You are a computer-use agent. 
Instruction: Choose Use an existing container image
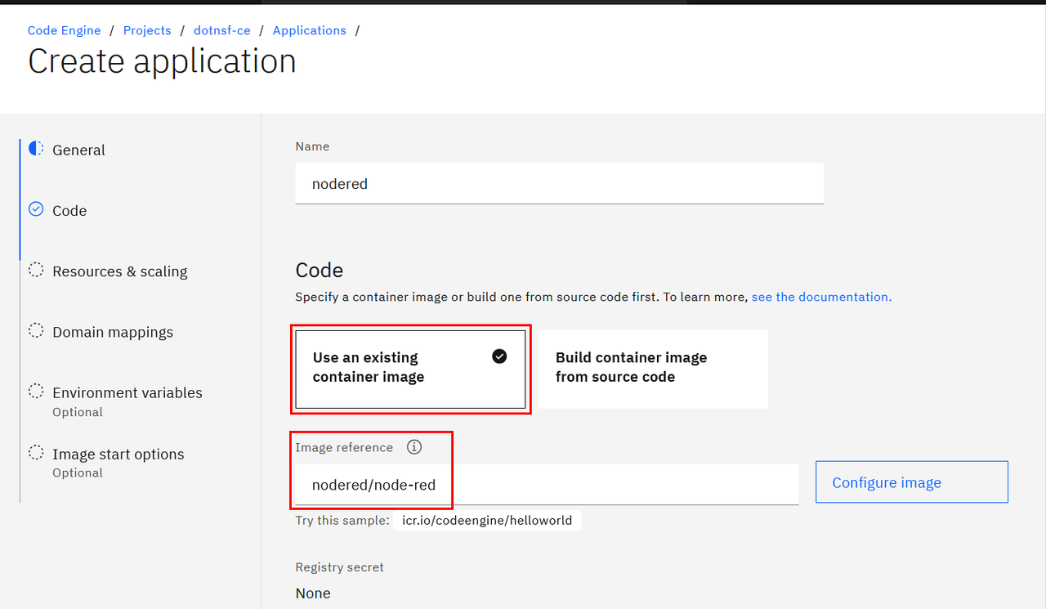point(410,369)
